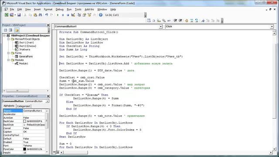Open the Properties object selector dropdown

(47, 101)
